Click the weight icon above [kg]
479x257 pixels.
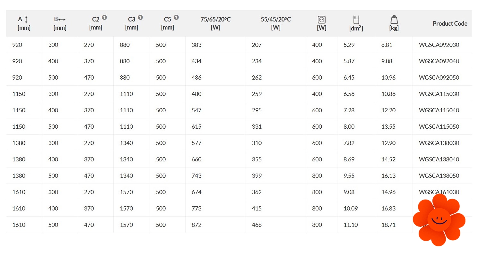(x=394, y=20)
